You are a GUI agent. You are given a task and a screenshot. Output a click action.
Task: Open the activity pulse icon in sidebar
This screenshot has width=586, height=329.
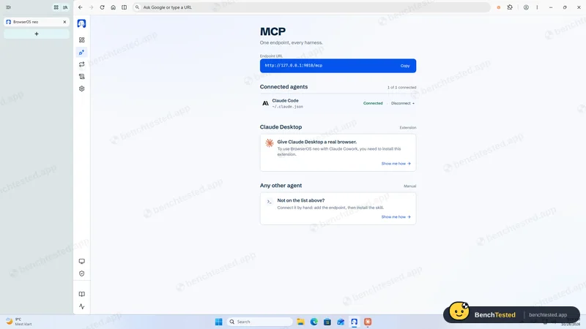(82, 306)
